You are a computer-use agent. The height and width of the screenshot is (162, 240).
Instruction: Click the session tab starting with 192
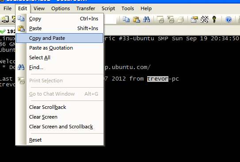click(8, 31)
